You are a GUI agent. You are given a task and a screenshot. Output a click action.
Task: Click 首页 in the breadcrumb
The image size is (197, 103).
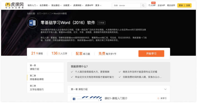[39, 13]
